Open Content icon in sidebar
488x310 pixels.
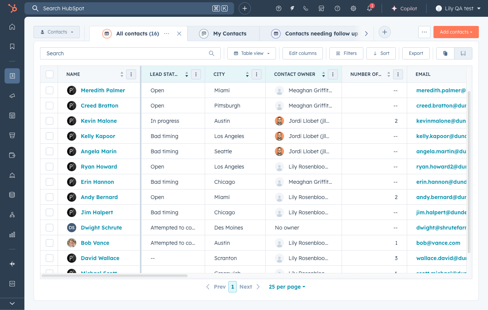pos(12,116)
